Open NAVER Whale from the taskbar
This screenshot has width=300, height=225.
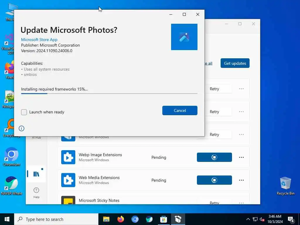coord(149,219)
